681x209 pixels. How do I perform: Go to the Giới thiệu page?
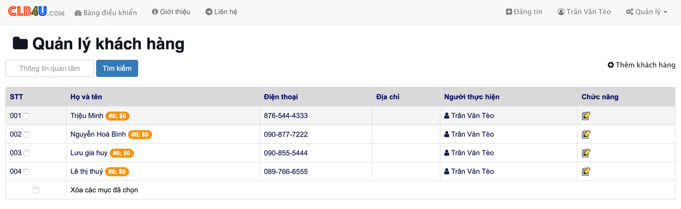pyautogui.click(x=171, y=12)
